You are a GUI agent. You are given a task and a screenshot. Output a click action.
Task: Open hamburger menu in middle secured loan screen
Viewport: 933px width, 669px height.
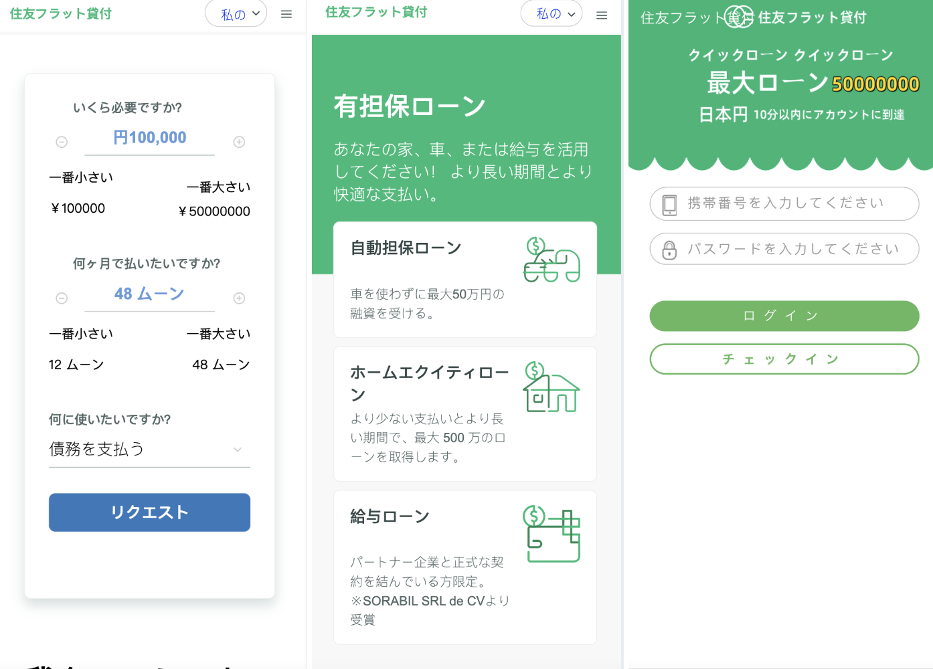(602, 15)
